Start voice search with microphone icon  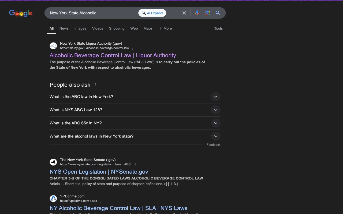click(197, 13)
